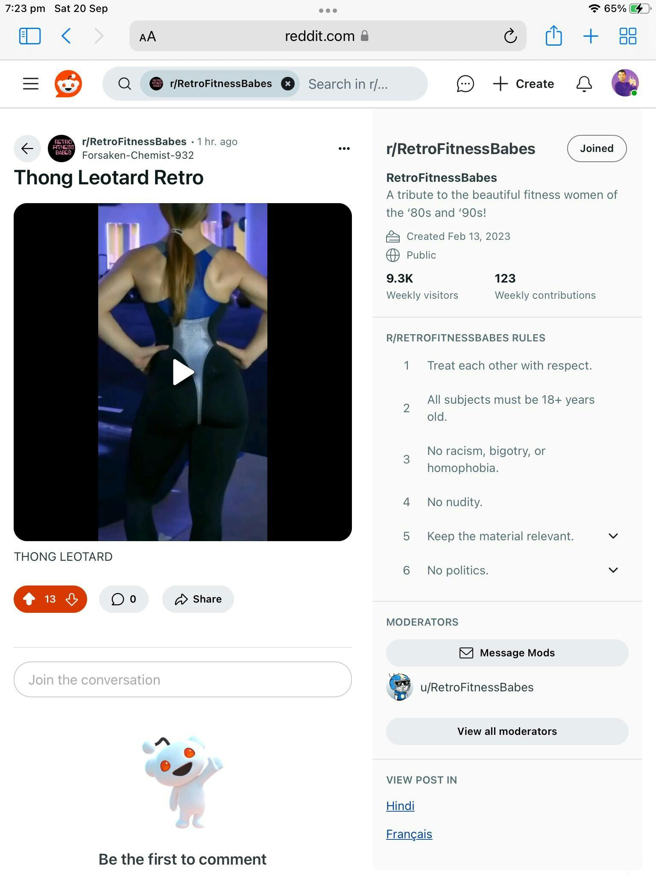Screen dimensions: 656x874
Task: Open the Reddit hamburger menu
Action: click(x=30, y=84)
